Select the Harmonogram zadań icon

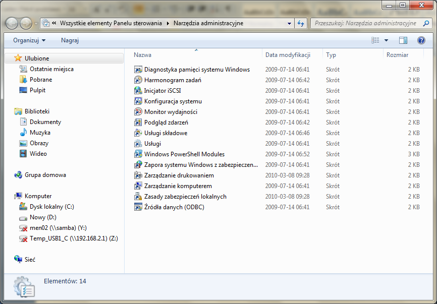click(138, 80)
